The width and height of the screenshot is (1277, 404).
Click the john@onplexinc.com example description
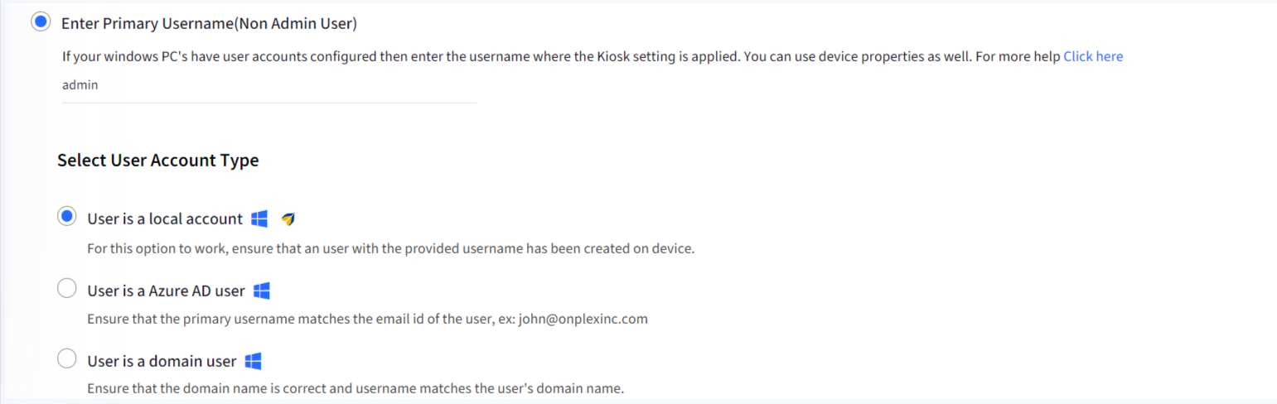pos(367,319)
